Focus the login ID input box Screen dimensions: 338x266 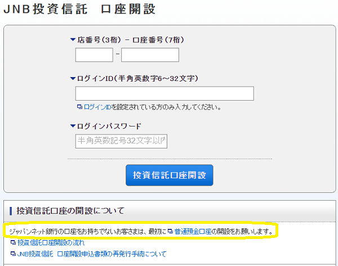point(164,93)
